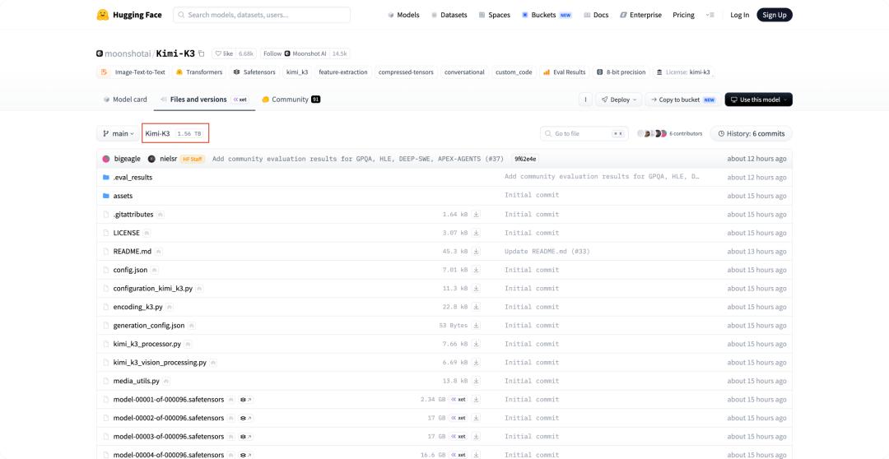
Task: Focus the Search models, datasets, users field
Action: [x=262, y=16]
